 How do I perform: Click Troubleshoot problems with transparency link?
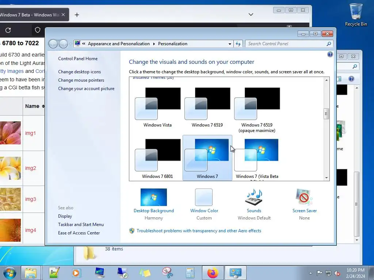pyautogui.click(x=199, y=231)
